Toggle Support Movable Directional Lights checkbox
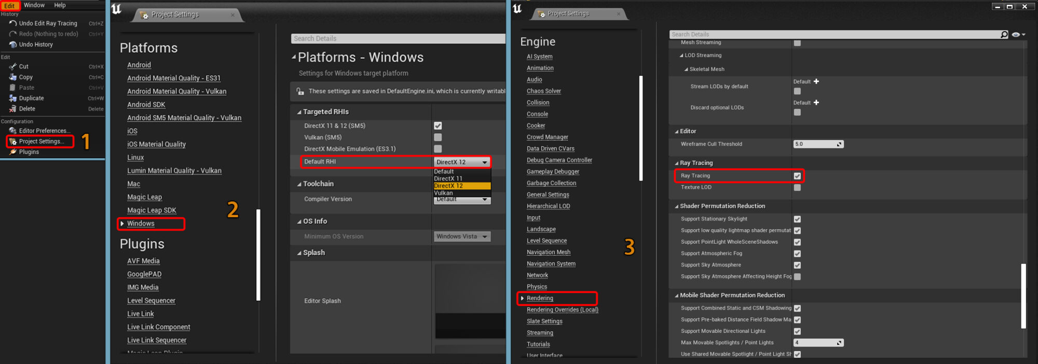The image size is (1038, 364). [x=797, y=331]
